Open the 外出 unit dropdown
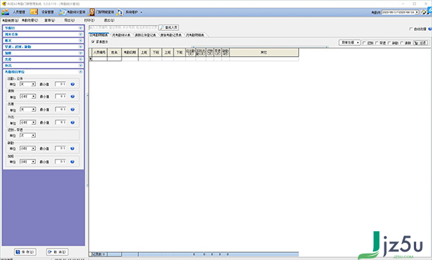This screenshot has width=432, height=260. [x=28, y=122]
